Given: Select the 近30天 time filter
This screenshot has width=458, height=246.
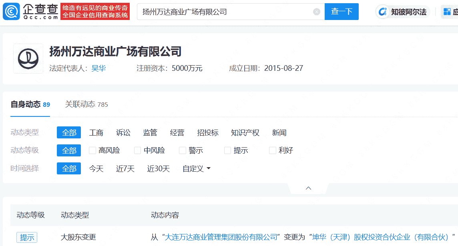Looking at the screenshot, I should point(158,169).
